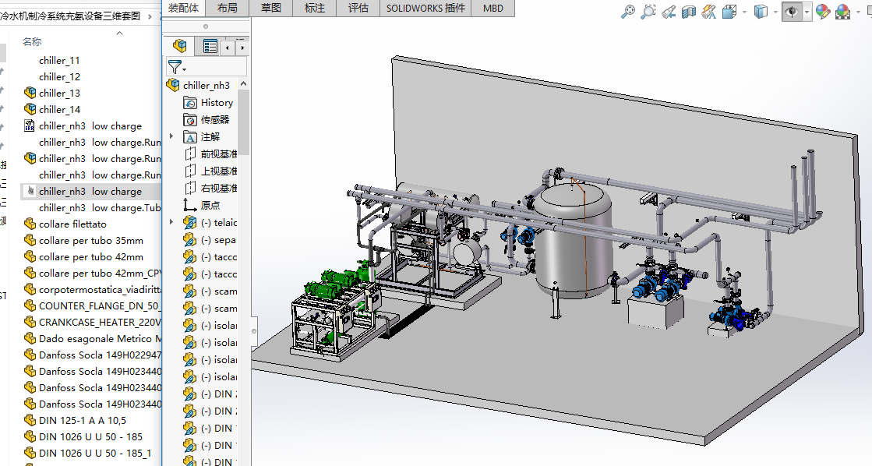Screen dimensions: 872x466
Task: Open the filter dropdown in feature tree
Action: coord(178,68)
